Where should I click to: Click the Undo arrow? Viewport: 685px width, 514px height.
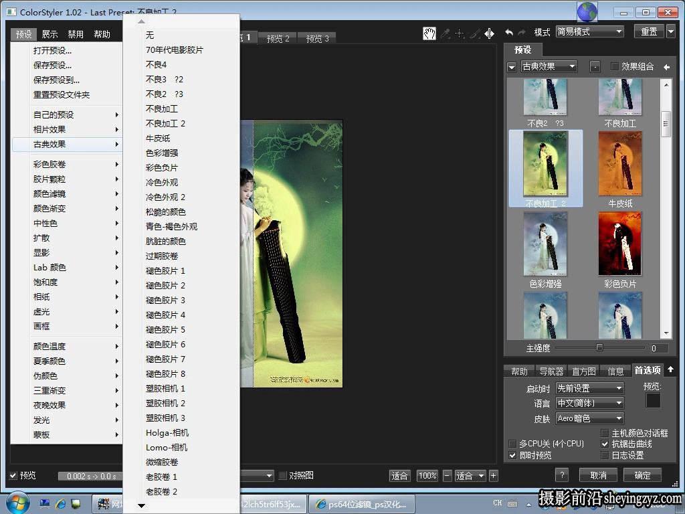point(509,32)
